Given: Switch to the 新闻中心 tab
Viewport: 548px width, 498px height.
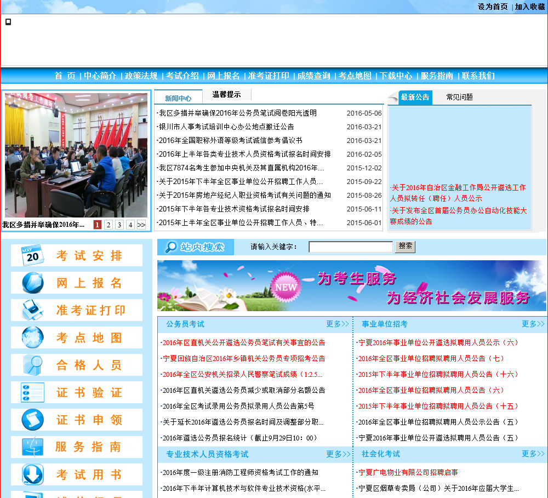Looking at the screenshot, I should click(178, 98).
